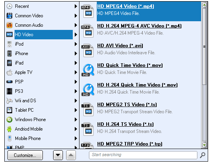Expand the Common Video submenu arrow
The width and height of the screenshot is (214, 164).
click(76, 16)
